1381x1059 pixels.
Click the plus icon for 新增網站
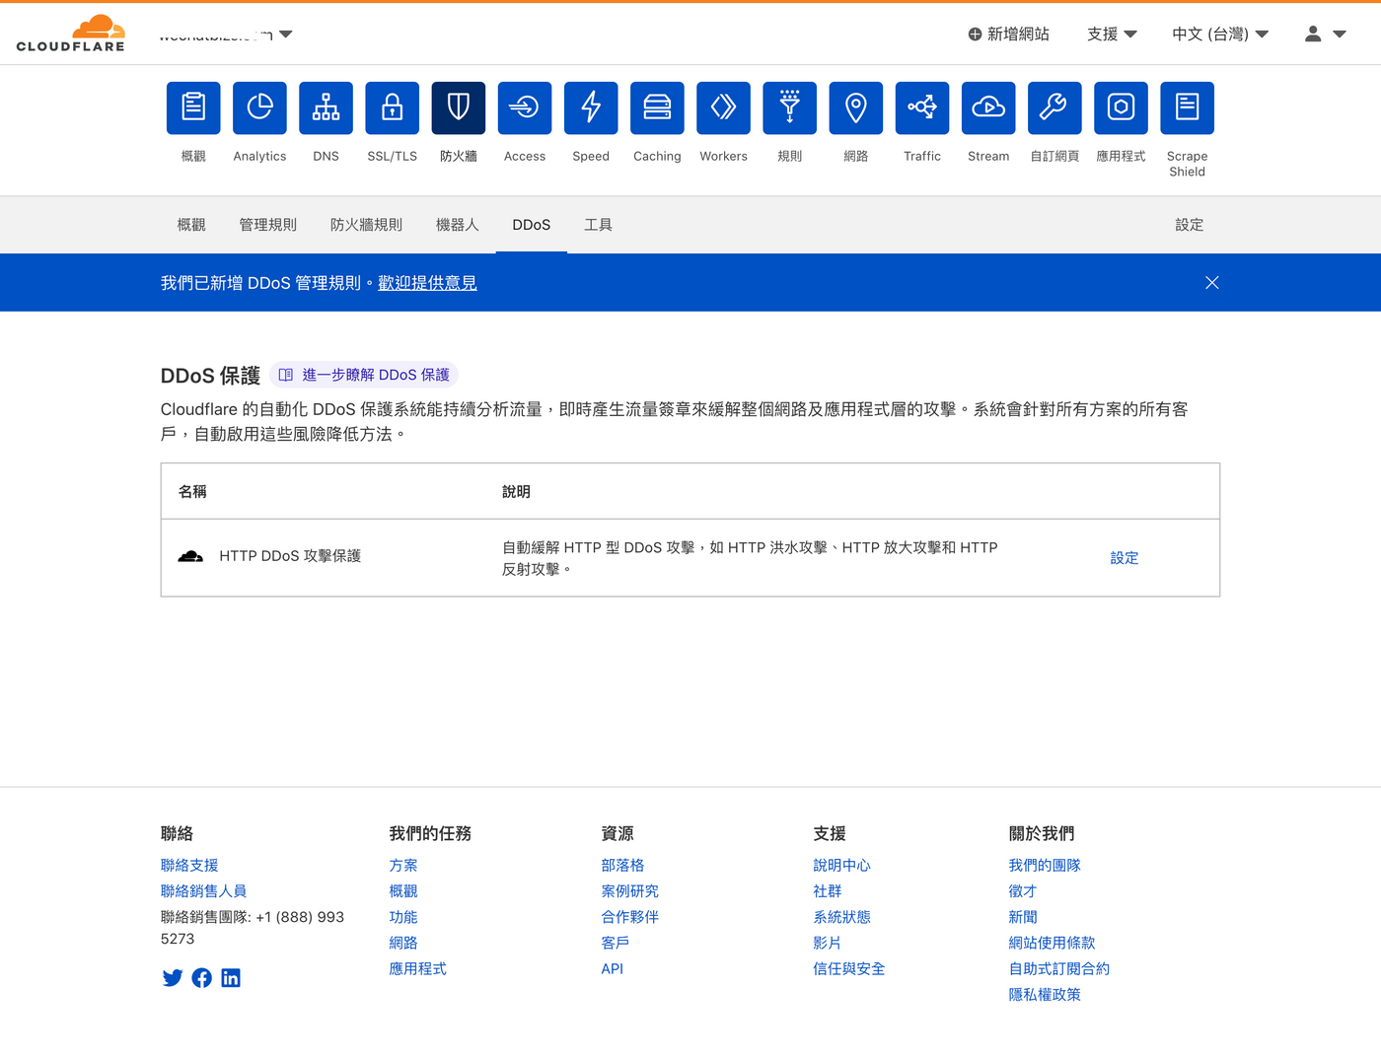[x=975, y=35]
